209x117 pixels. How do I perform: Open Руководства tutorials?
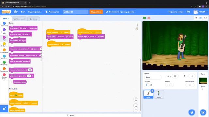pyautogui.click(x=52, y=12)
